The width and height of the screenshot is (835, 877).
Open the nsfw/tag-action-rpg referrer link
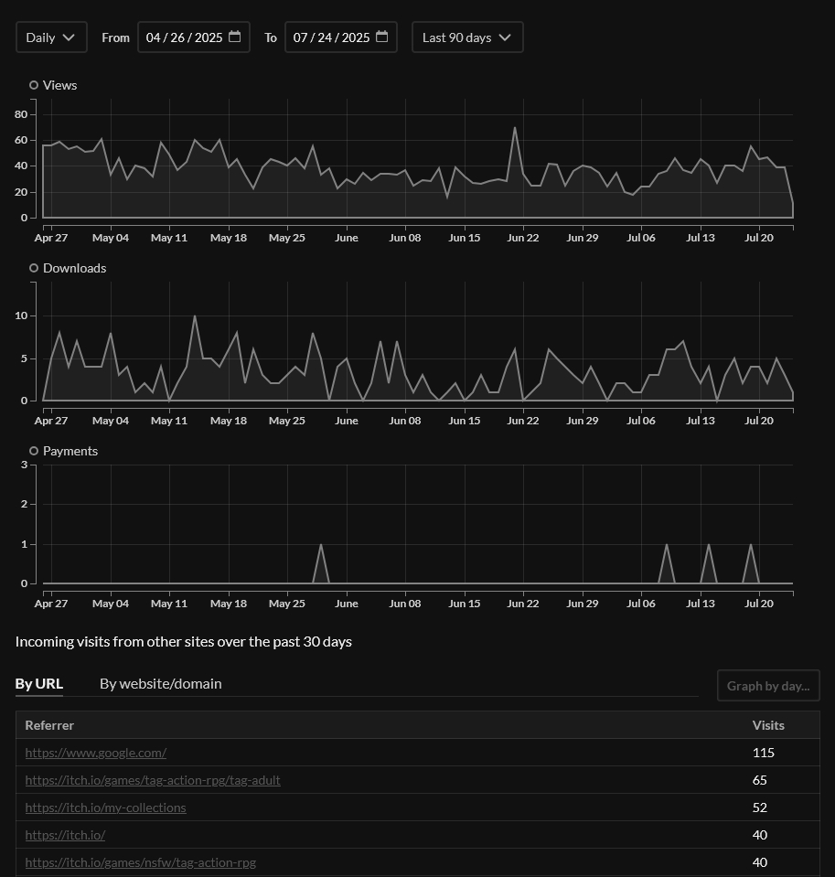(140, 862)
